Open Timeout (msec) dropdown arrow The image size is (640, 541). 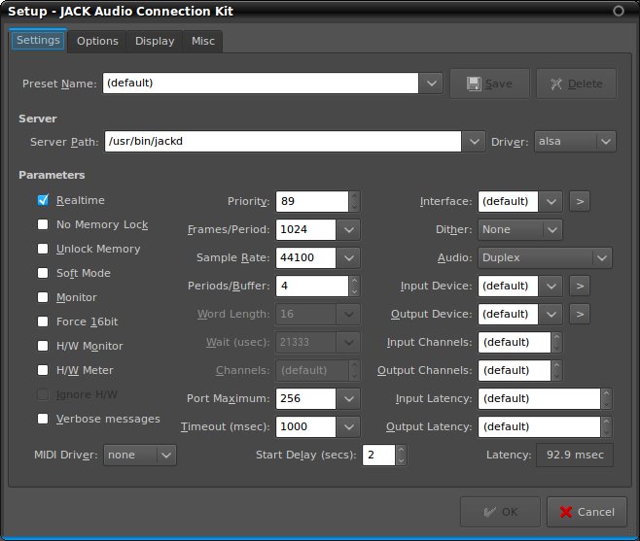[348, 426]
